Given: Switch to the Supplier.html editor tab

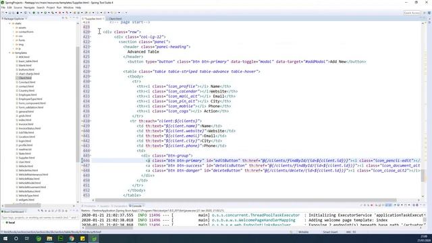Looking at the screenshot, I should (93, 19).
